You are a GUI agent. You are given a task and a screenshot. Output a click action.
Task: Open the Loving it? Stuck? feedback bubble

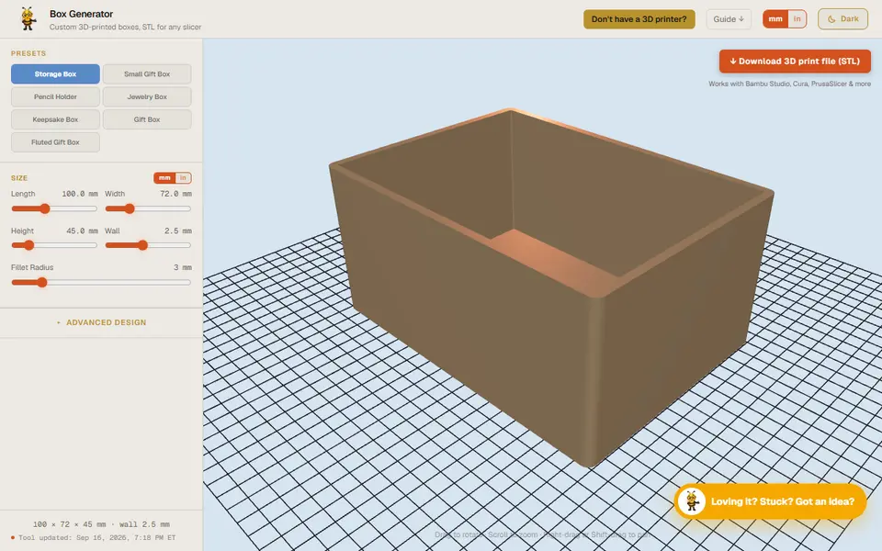pos(770,501)
